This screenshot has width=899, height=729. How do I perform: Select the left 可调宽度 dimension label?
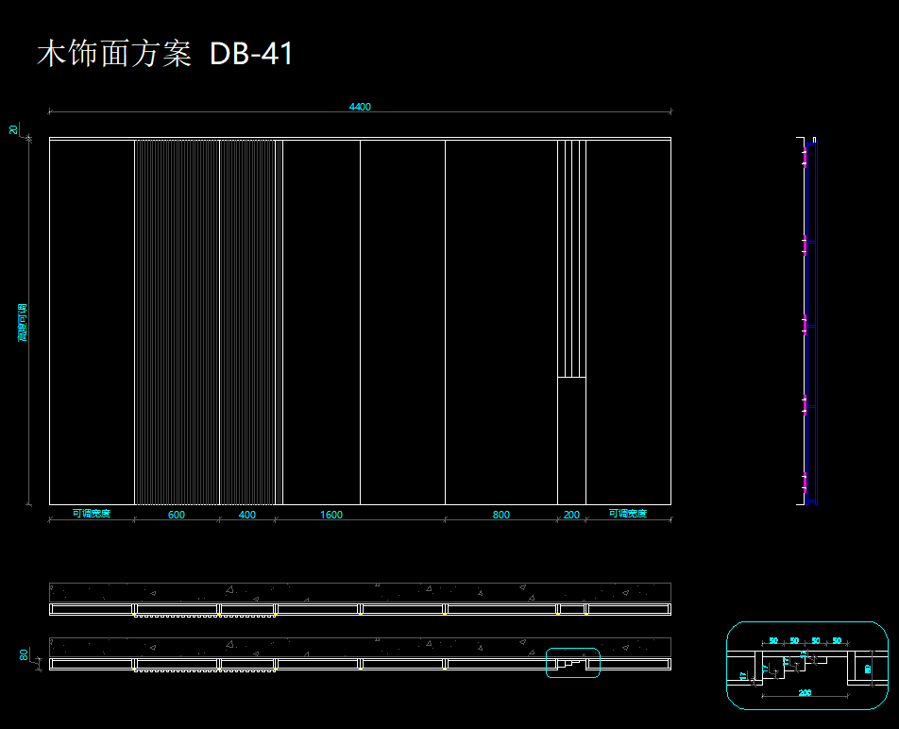[x=92, y=514]
